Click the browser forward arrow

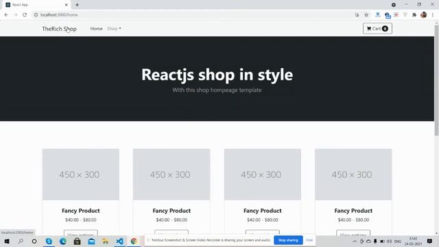(15, 15)
